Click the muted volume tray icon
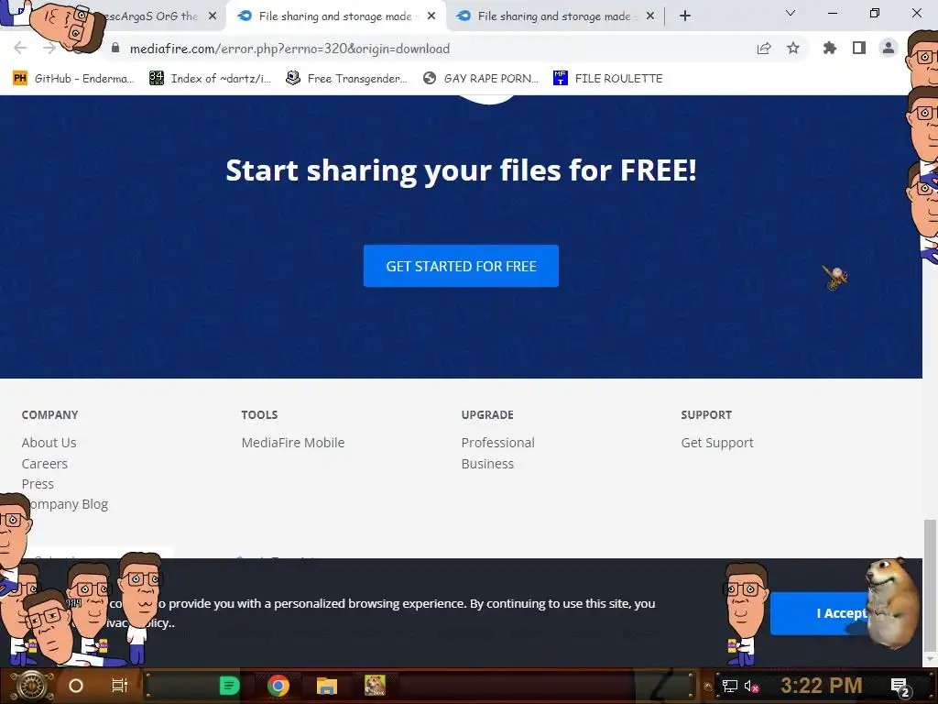Screen dimensions: 938x704 click(x=751, y=686)
